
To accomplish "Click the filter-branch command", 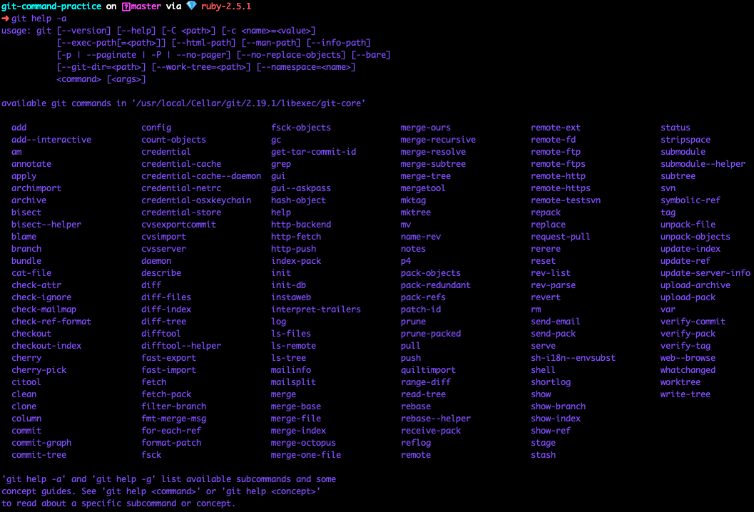I will (173, 406).
